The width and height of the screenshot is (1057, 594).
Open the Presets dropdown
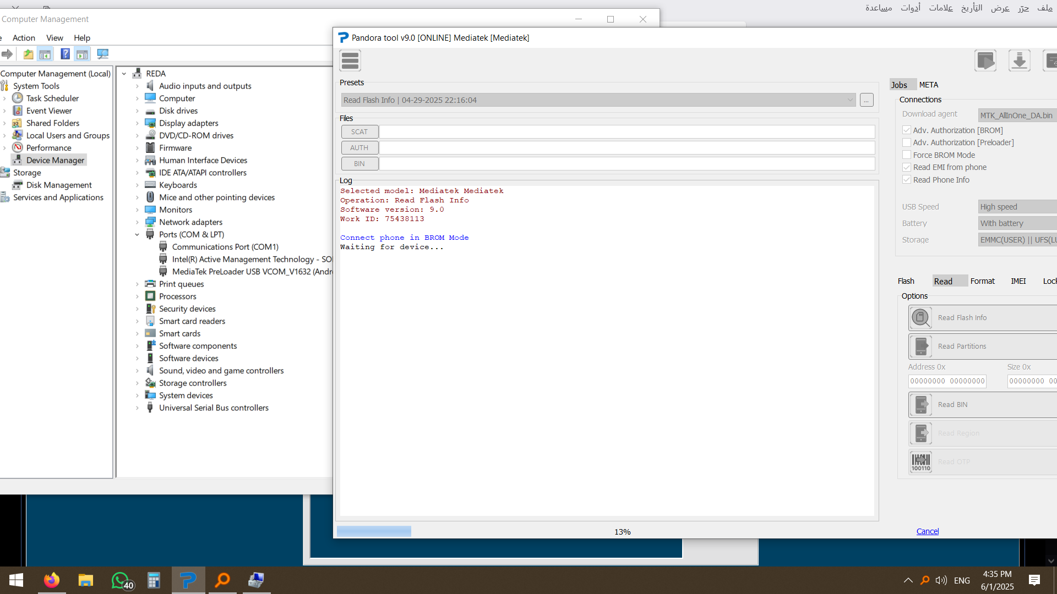tap(598, 100)
